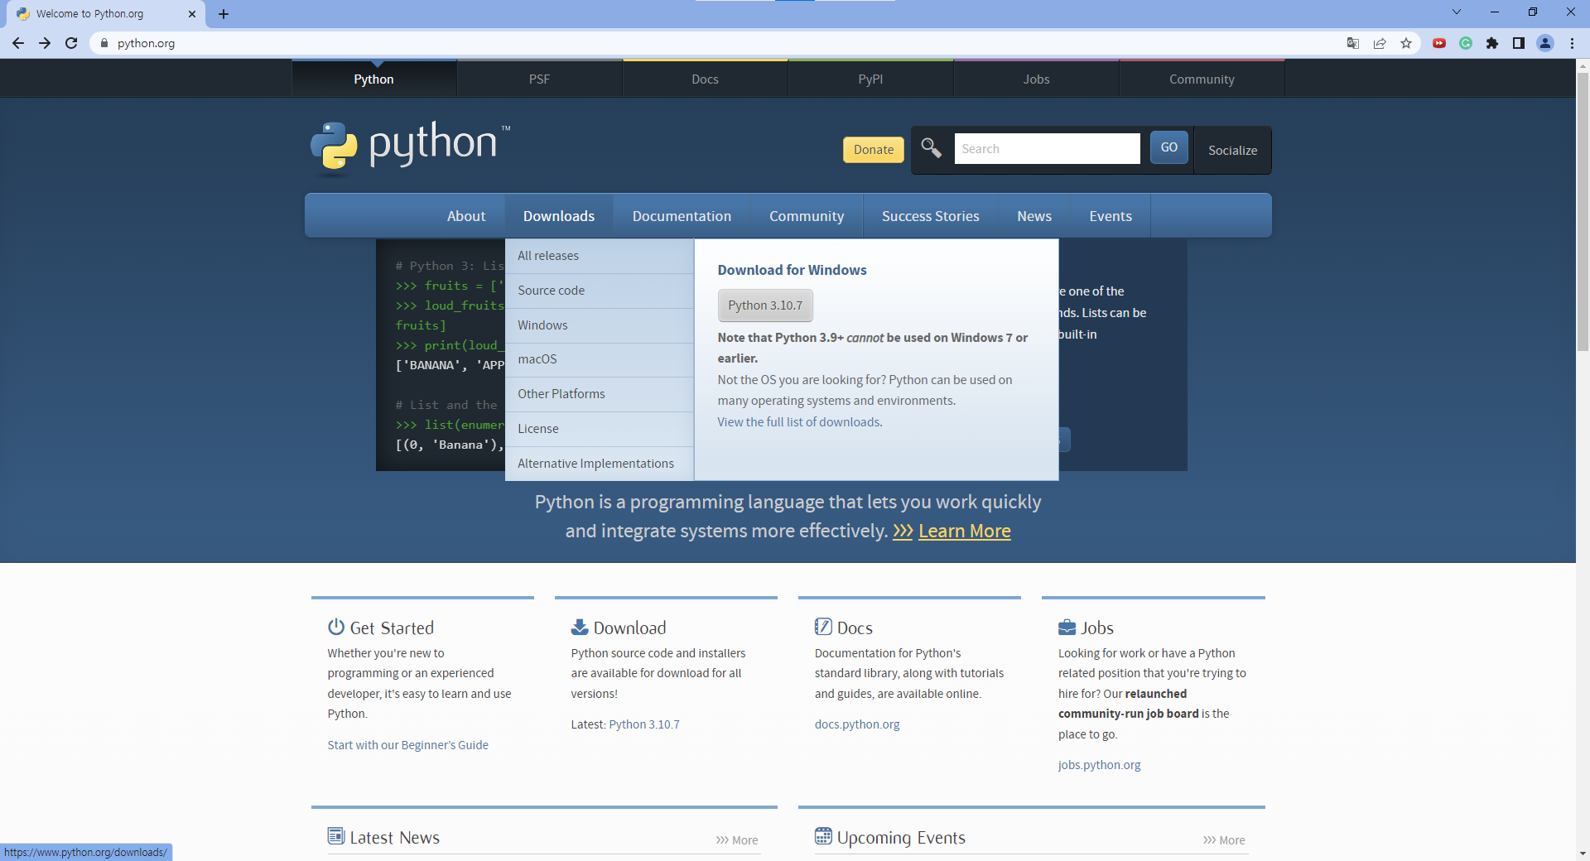Image resolution: width=1590 pixels, height=861 pixels.
Task: Select the Python top-level tab
Action: [374, 79]
